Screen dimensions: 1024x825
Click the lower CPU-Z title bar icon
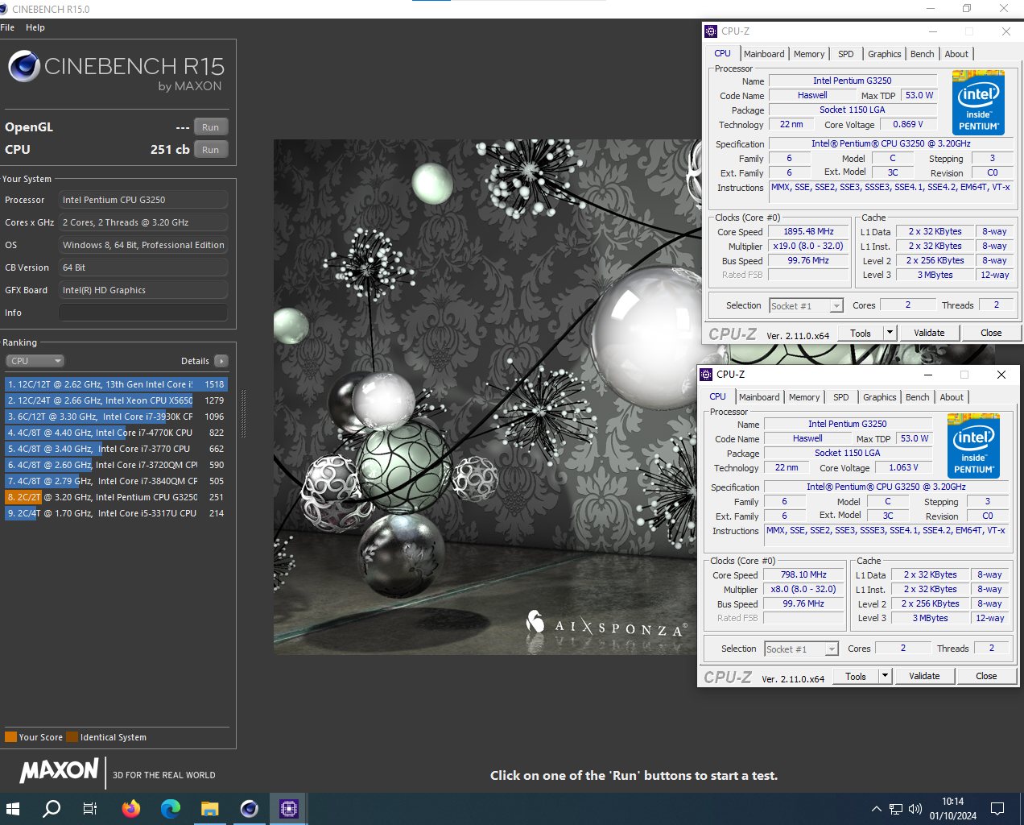706,375
